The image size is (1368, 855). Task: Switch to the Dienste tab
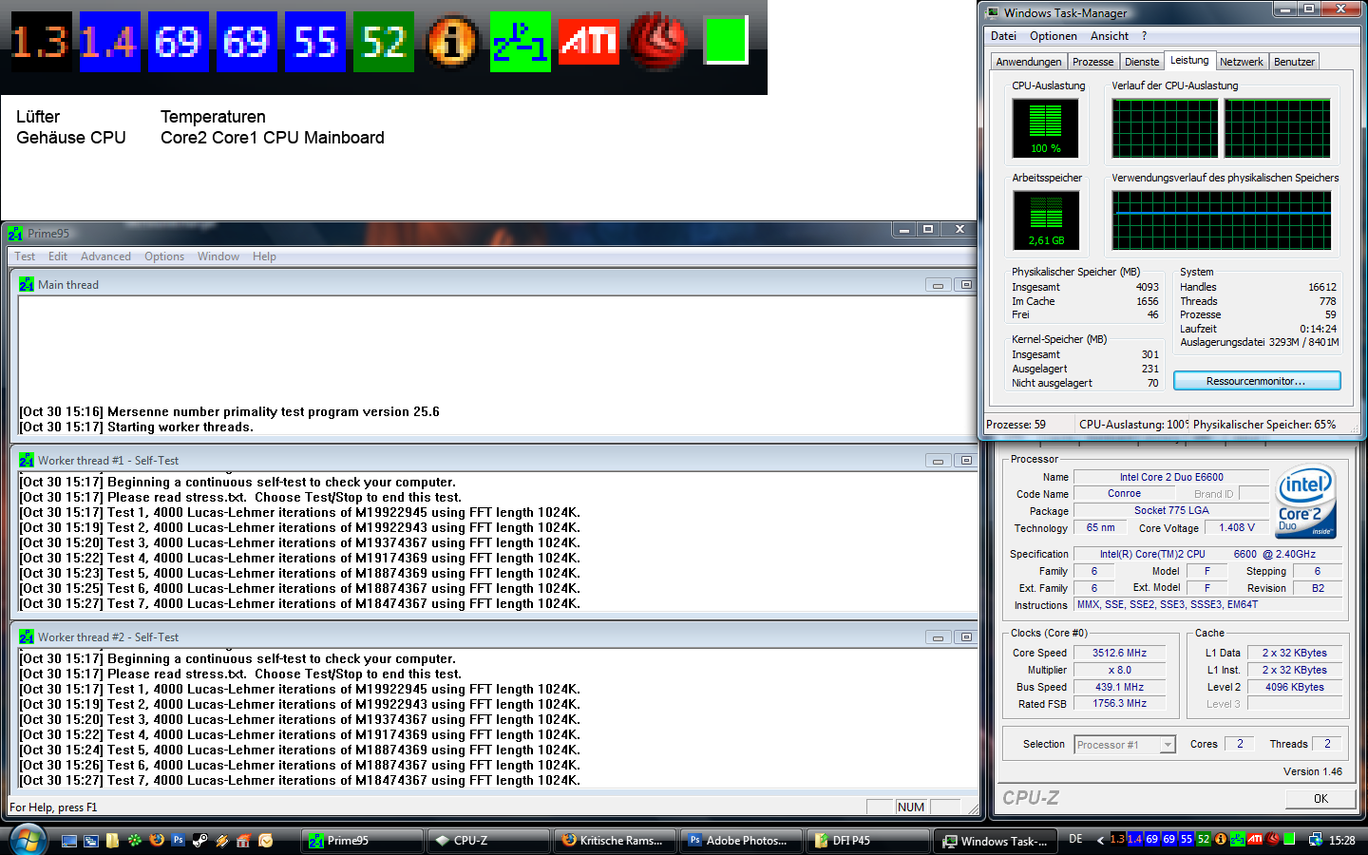[x=1142, y=62]
